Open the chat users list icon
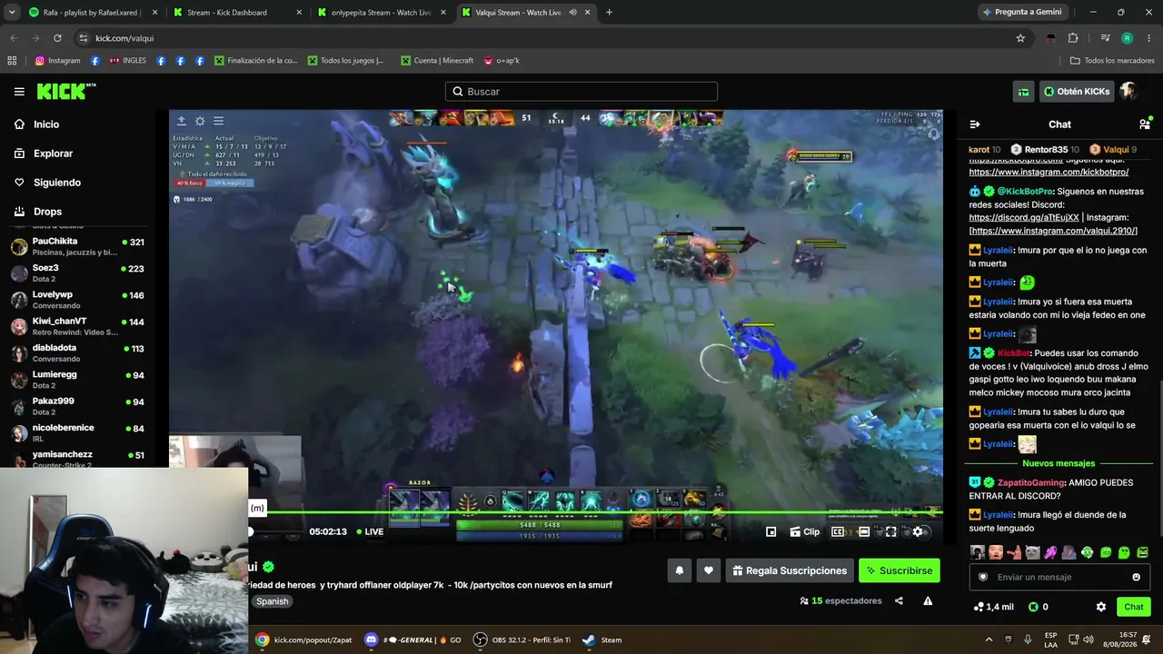 tap(1145, 124)
